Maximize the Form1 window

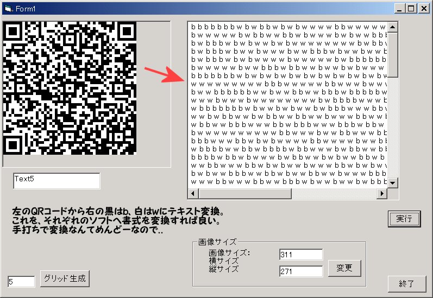click(x=411, y=9)
